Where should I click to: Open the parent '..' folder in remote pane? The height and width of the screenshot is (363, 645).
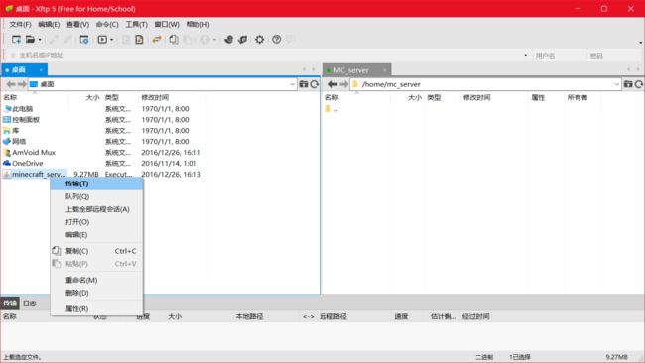pyautogui.click(x=332, y=109)
